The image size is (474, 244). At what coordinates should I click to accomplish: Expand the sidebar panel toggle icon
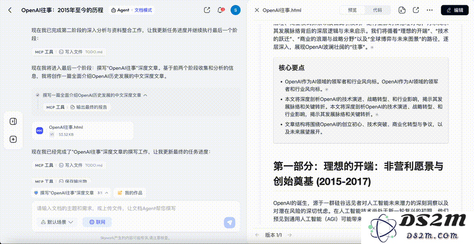click(13, 121)
